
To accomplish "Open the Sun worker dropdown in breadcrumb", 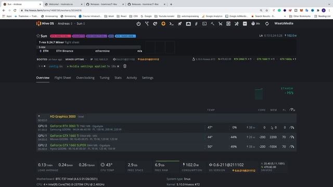I will pos(81,23).
